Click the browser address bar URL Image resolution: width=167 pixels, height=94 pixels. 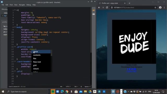[124, 8]
